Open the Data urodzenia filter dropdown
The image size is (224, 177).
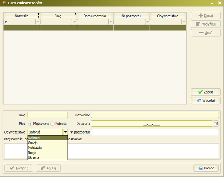tap(111, 22)
